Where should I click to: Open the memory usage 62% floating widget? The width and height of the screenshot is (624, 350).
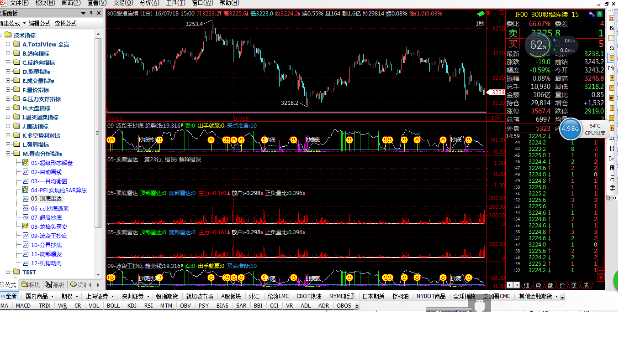click(x=539, y=45)
